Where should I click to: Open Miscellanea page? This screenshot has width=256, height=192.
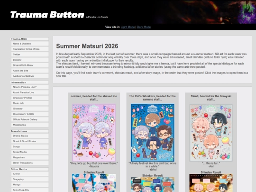point(30,125)
